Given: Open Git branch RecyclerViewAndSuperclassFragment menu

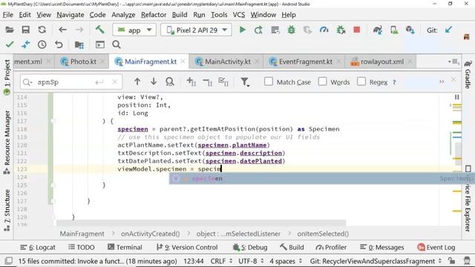Looking at the screenshot, I should pyautogui.click(x=376, y=261).
